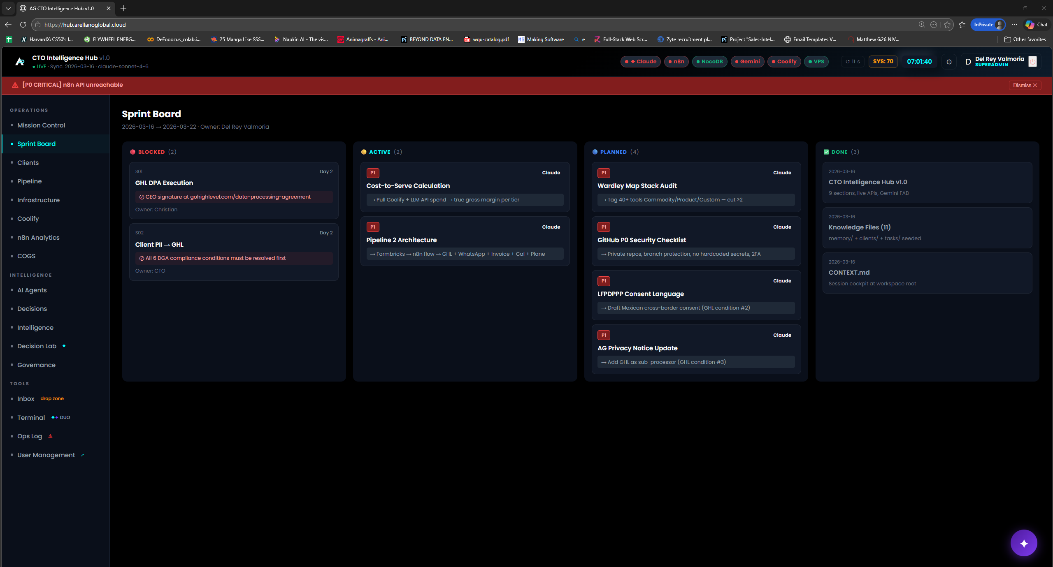
Task: Click the power logout icon beside SUPERADMIN
Action: coord(1032,62)
